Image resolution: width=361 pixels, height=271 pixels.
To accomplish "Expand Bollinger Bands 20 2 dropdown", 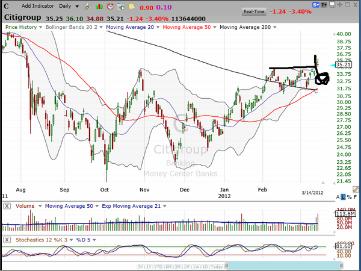I will (101, 28).
